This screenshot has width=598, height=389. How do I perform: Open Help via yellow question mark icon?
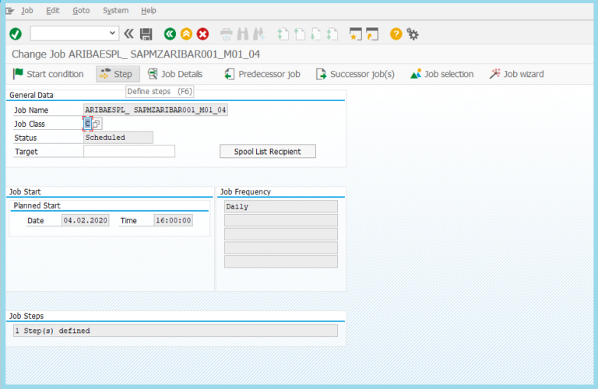[x=396, y=34]
